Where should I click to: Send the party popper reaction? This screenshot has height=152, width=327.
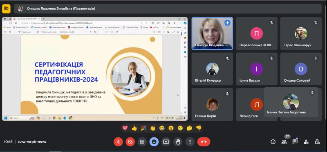pyautogui.click(x=143, y=128)
